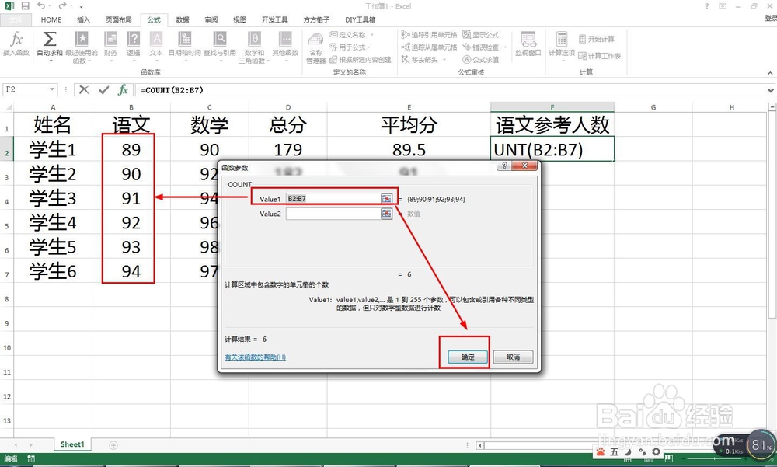The image size is (777, 467).
Task: Click 取消 in the function dialog
Action: (513, 357)
